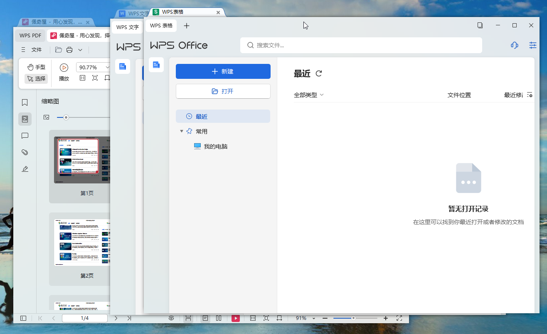Click actual size icon in PDF status bar
547x334 pixels.
point(253,318)
